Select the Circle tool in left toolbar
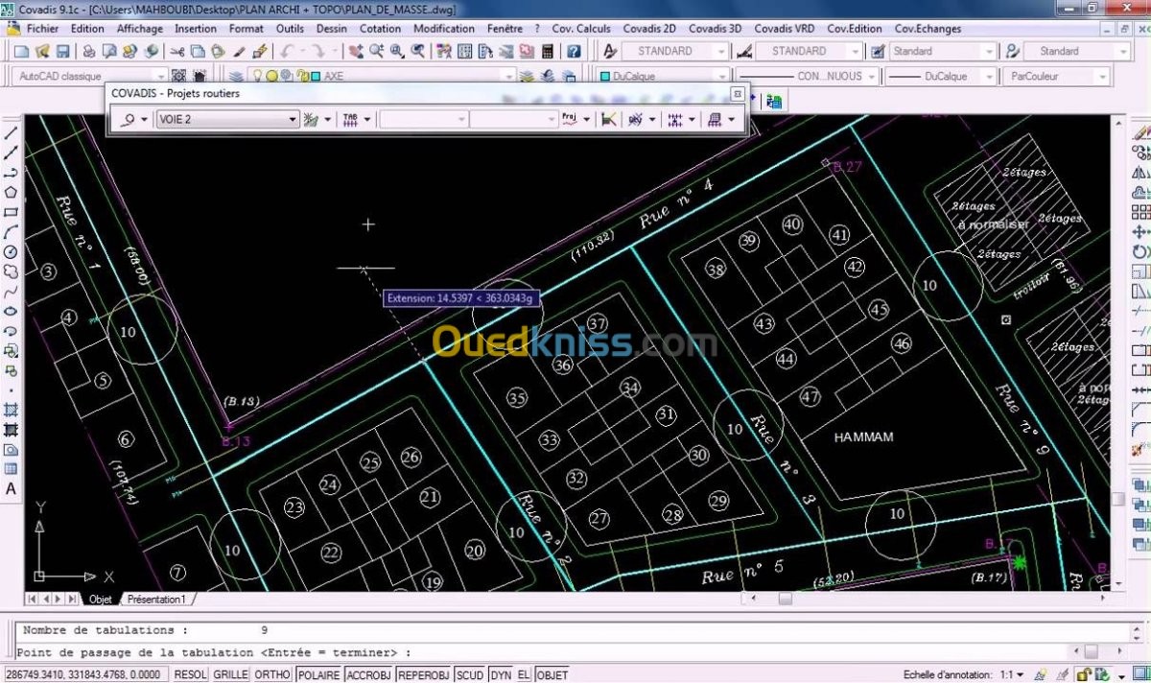1151x683 pixels. 12,251
